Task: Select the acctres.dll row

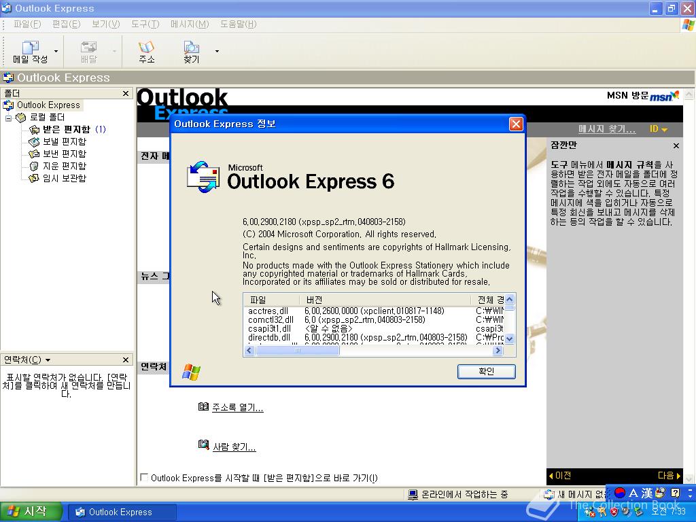Action: (375, 311)
